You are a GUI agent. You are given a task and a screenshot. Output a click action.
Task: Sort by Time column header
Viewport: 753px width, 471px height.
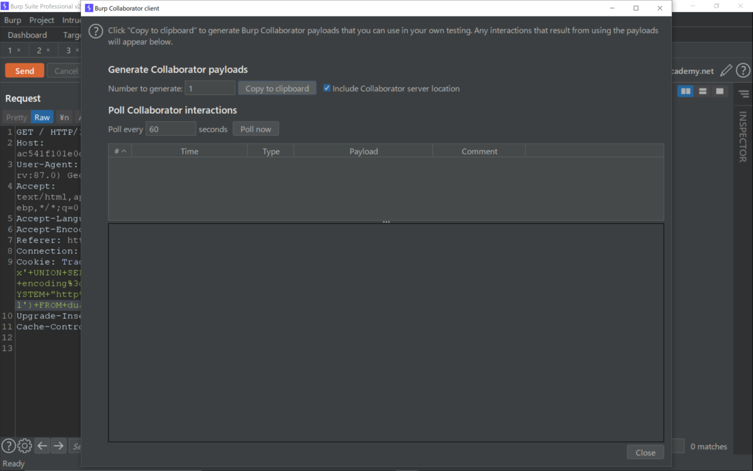pyautogui.click(x=190, y=151)
